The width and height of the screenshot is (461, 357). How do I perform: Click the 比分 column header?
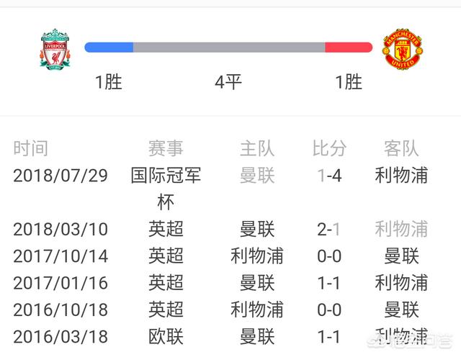[329, 148]
